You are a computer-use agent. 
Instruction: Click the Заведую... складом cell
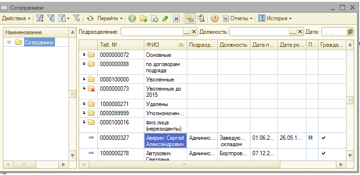click(x=234, y=141)
